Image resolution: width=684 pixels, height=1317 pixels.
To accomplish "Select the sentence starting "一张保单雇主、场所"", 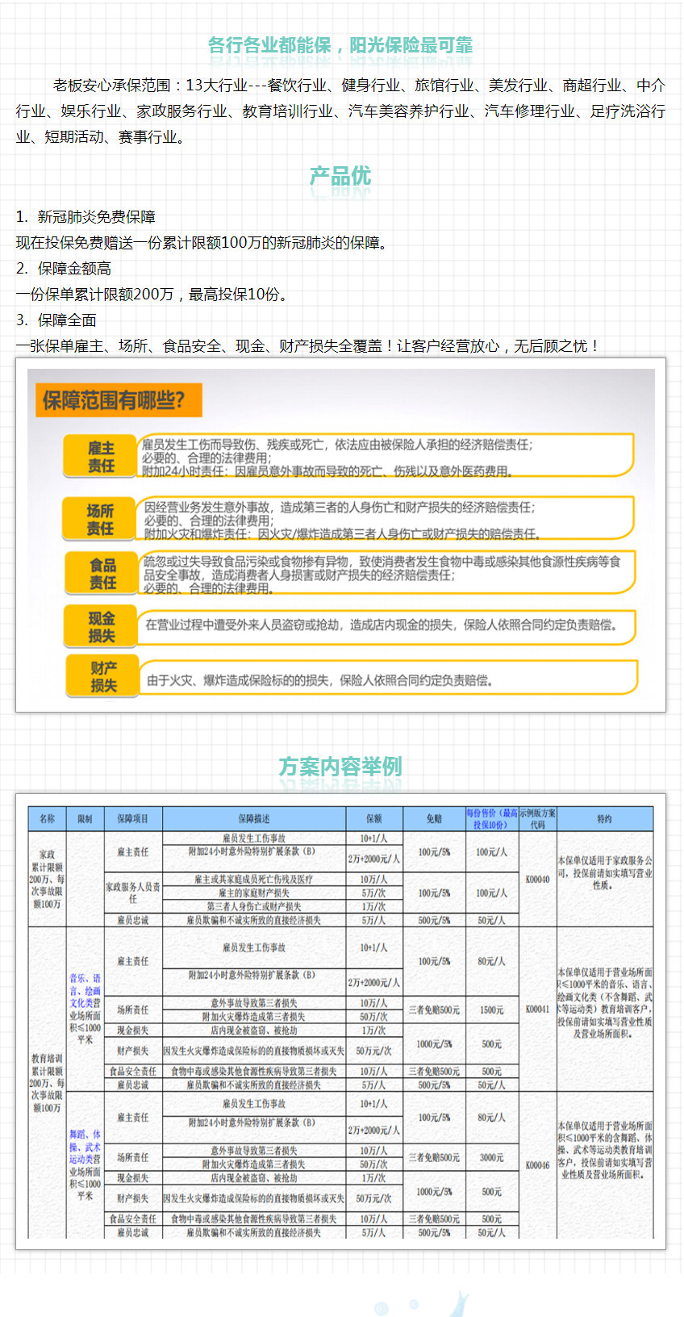I will pos(308,346).
